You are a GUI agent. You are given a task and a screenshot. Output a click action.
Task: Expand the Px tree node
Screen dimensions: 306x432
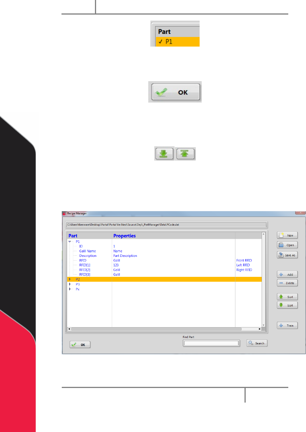69,289
